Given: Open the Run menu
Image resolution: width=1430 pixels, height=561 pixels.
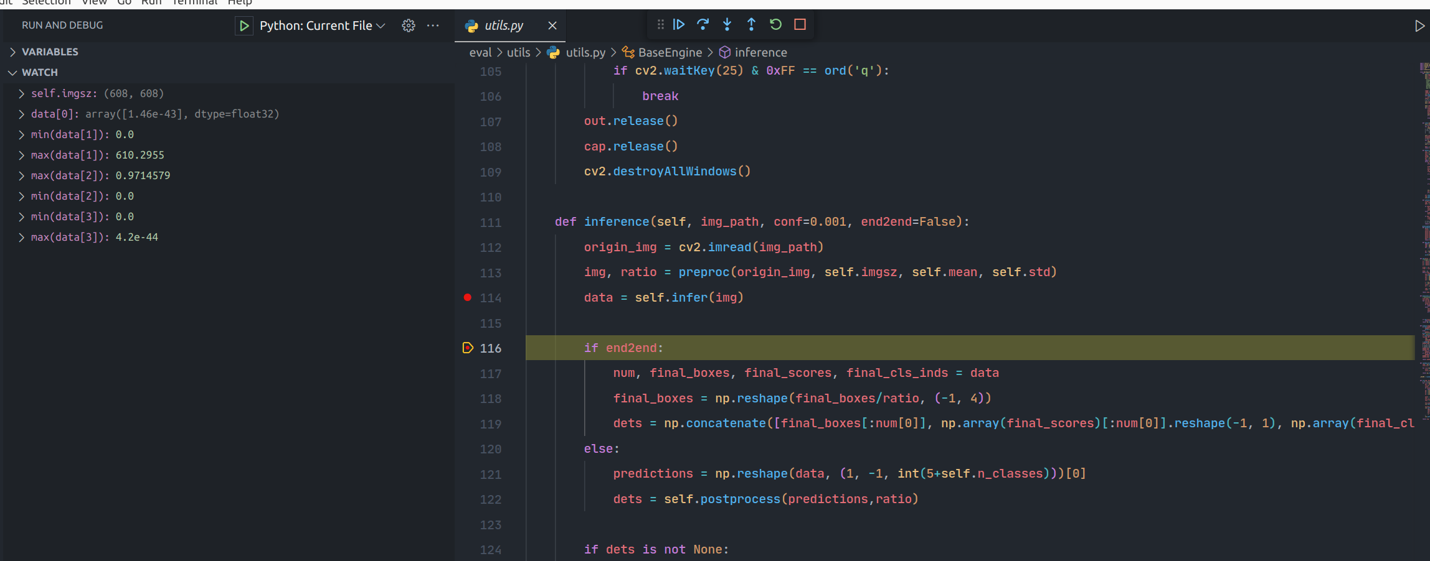Looking at the screenshot, I should click(x=151, y=3).
